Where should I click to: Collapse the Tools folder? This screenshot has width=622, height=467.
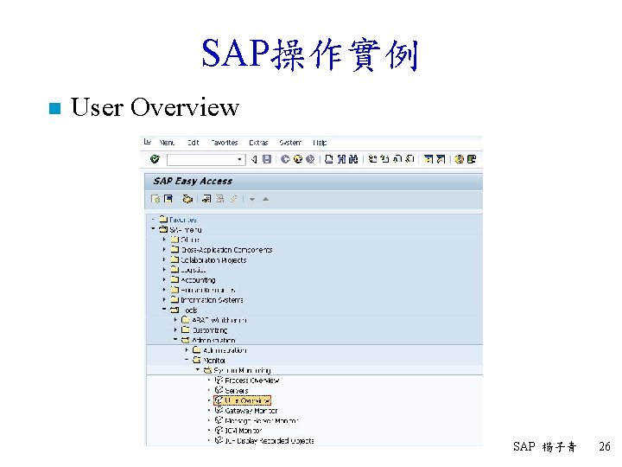coord(164,310)
